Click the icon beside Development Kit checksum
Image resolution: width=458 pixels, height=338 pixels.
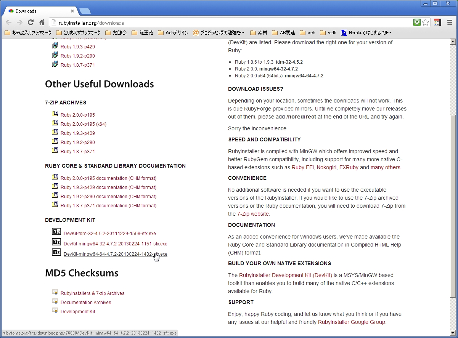pos(55,311)
